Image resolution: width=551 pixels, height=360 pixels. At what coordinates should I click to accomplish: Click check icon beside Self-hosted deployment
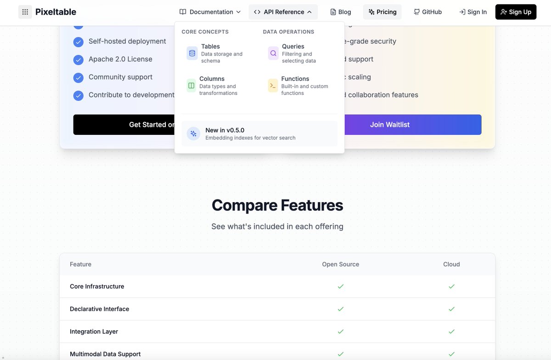[x=79, y=42]
